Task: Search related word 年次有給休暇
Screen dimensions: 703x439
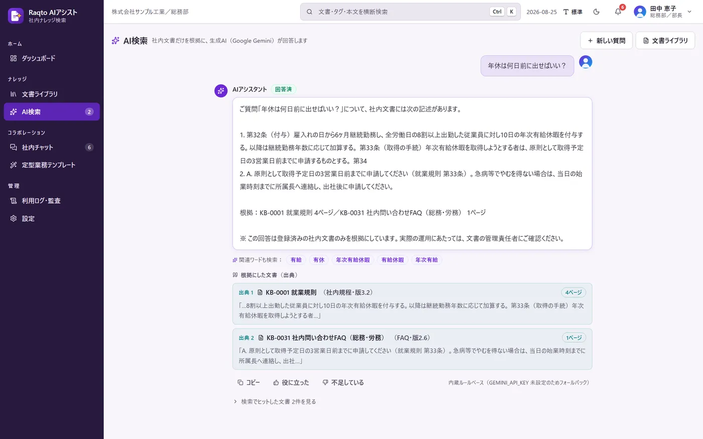Action: click(x=353, y=260)
